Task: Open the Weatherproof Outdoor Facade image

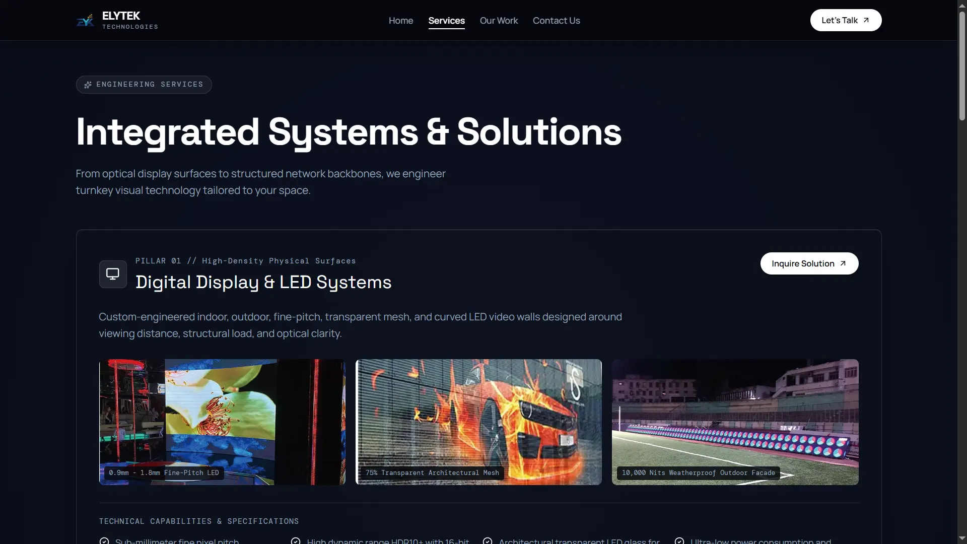Action: click(x=735, y=422)
